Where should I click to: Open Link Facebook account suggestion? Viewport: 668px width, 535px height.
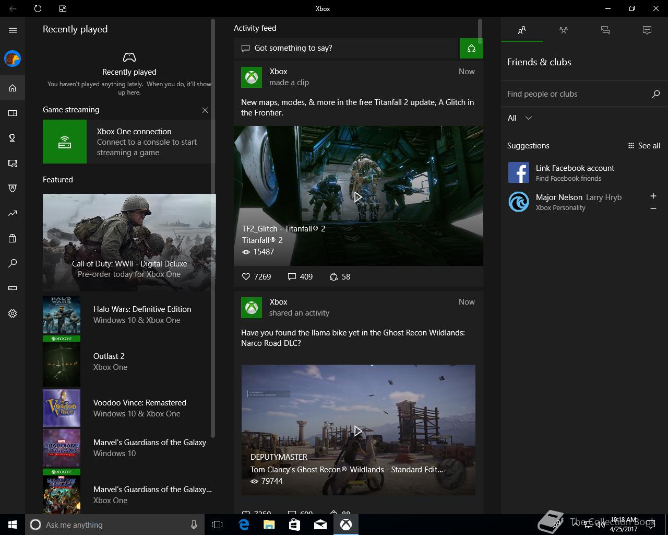click(584, 172)
